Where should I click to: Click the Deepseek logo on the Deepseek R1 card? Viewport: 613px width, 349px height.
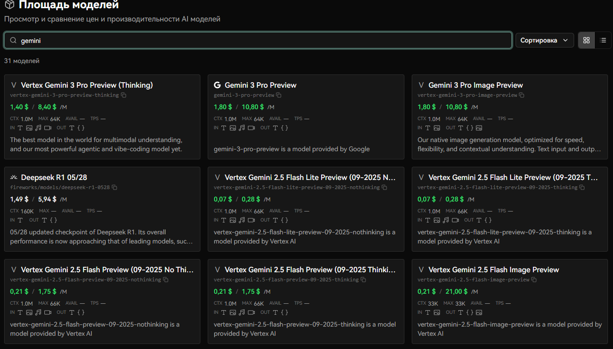[x=14, y=177]
